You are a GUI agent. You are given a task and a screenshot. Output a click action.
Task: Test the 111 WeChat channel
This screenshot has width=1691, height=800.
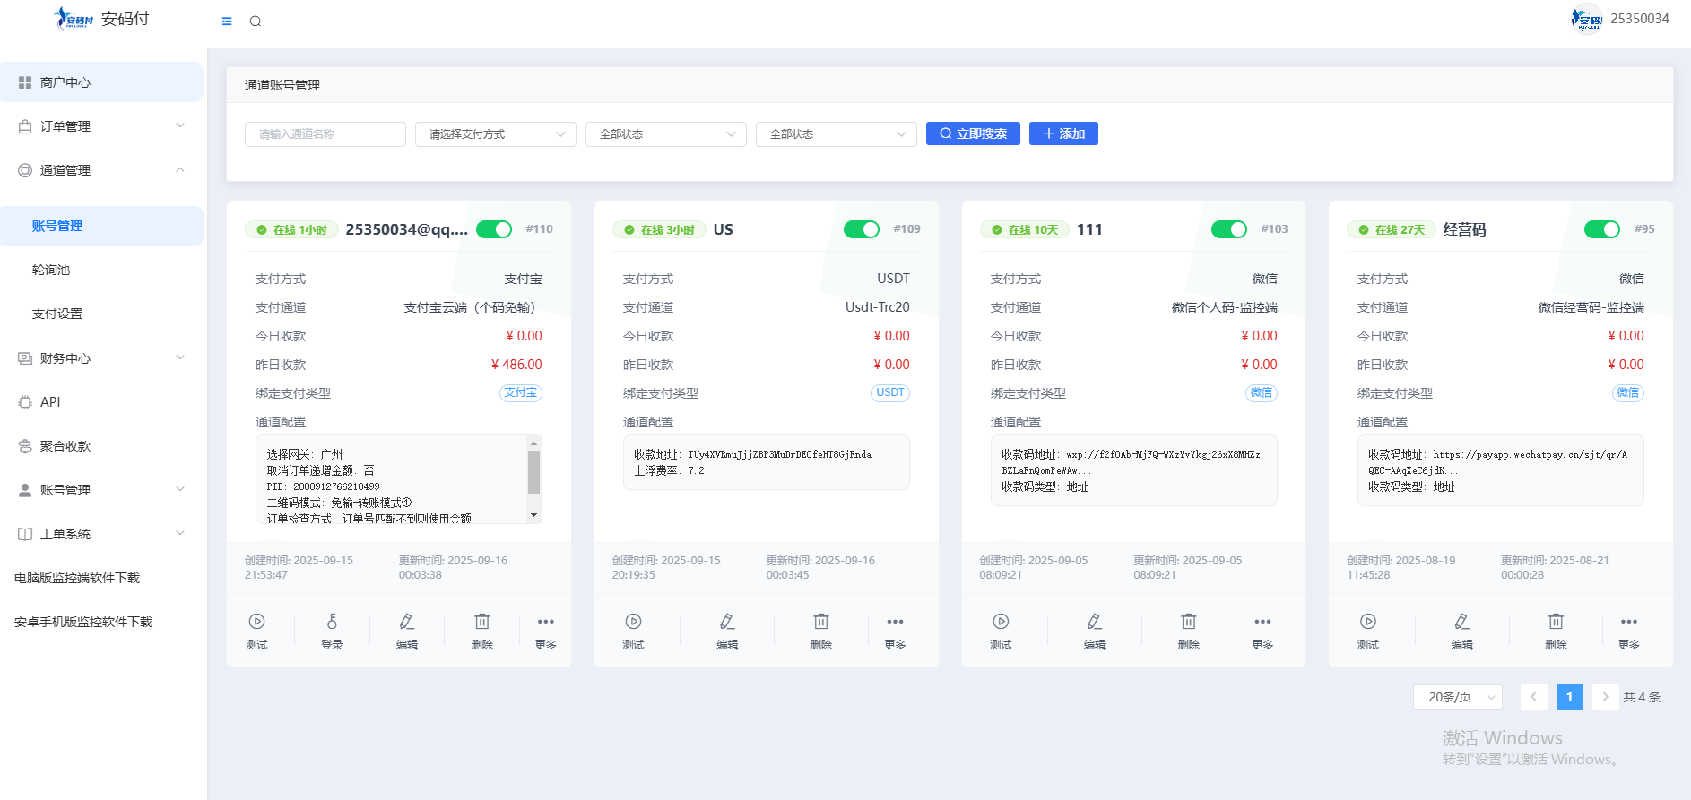pyautogui.click(x=1002, y=632)
